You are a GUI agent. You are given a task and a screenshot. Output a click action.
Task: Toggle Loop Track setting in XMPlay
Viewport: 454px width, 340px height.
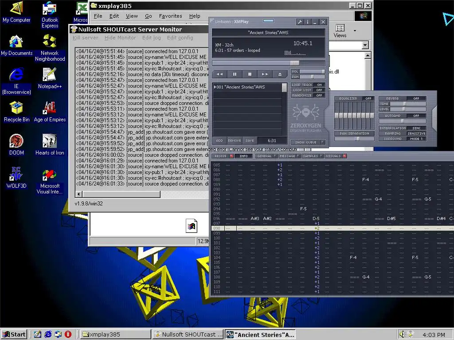click(309, 85)
